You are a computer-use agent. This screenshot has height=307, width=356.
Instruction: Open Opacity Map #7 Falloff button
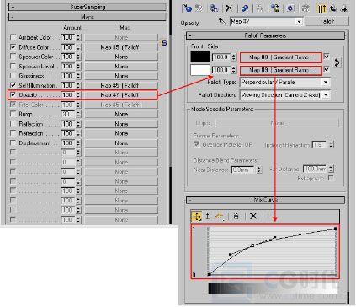[121, 95]
